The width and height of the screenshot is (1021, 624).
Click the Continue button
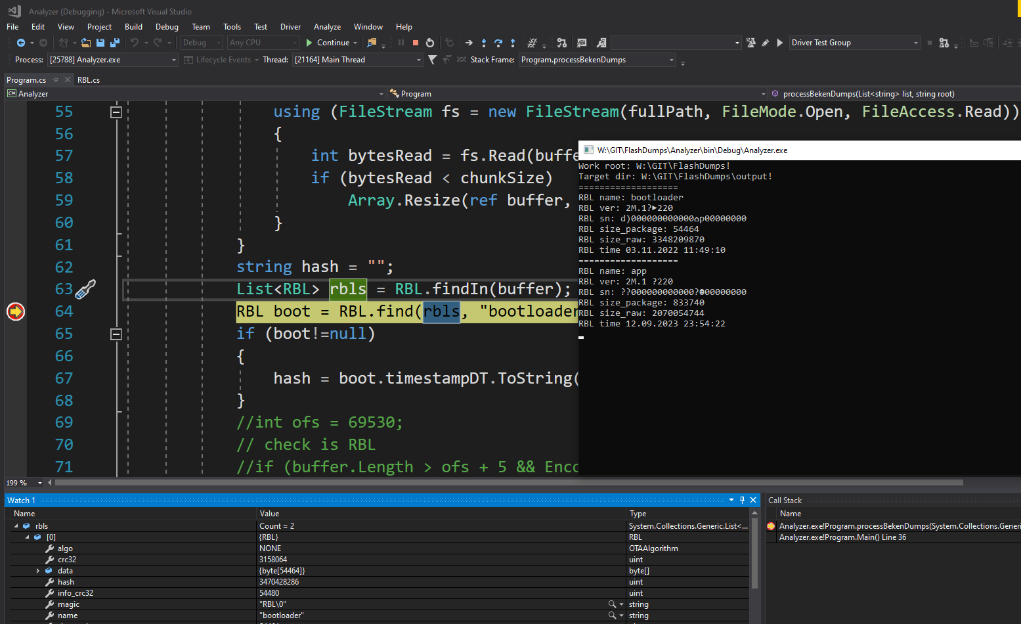(327, 43)
